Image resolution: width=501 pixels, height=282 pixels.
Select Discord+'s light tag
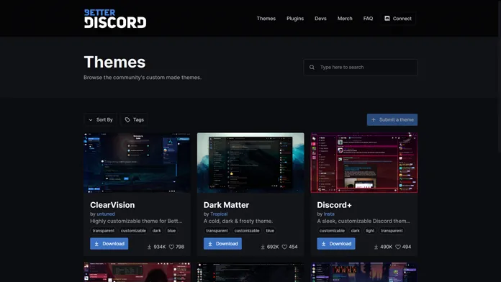click(370, 231)
